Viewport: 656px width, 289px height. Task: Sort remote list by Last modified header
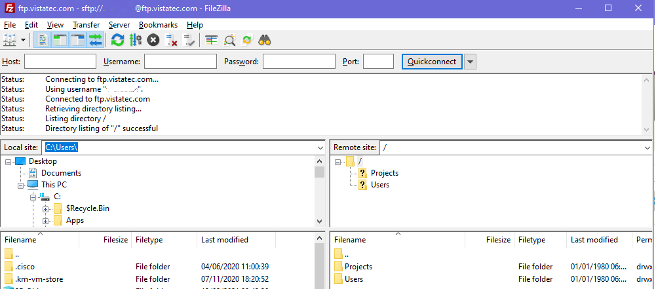(600, 240)
